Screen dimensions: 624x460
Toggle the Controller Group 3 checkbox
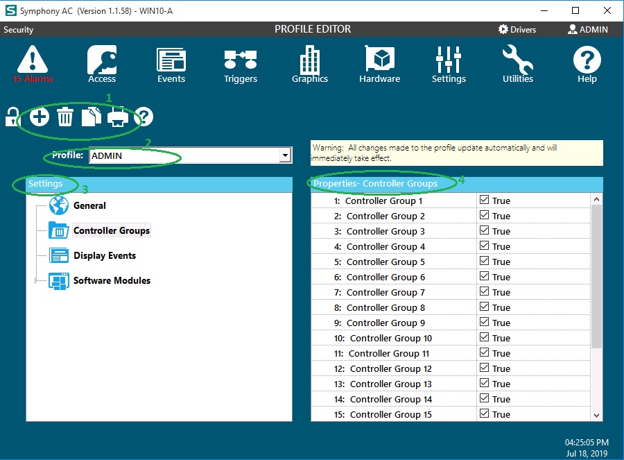coord(485,230)
